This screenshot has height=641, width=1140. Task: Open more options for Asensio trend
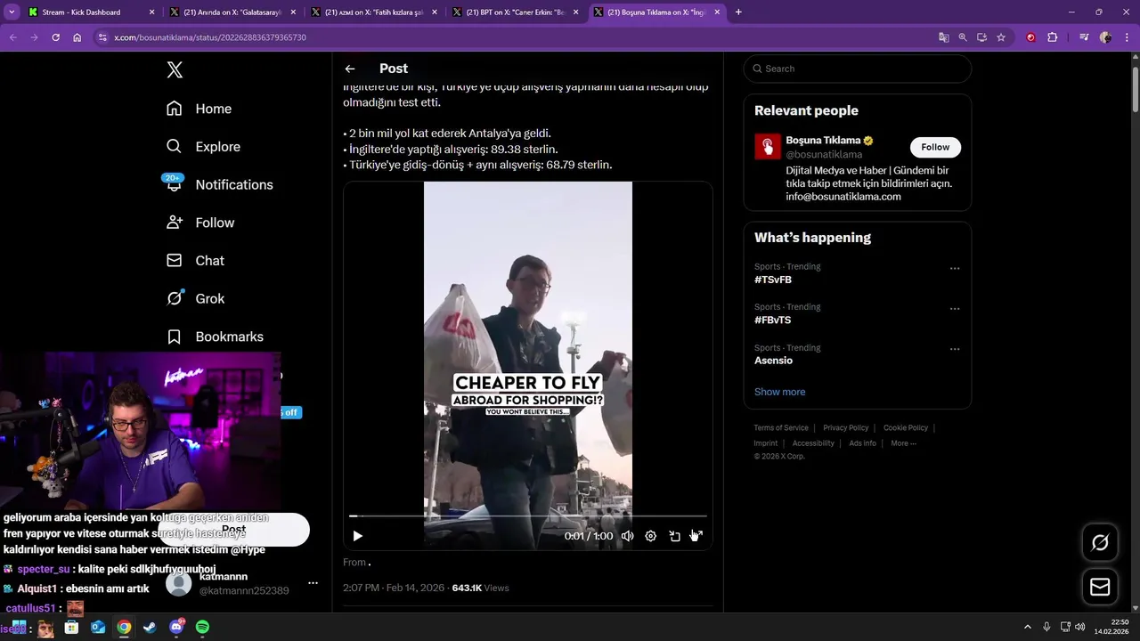[x=955, y=349]
